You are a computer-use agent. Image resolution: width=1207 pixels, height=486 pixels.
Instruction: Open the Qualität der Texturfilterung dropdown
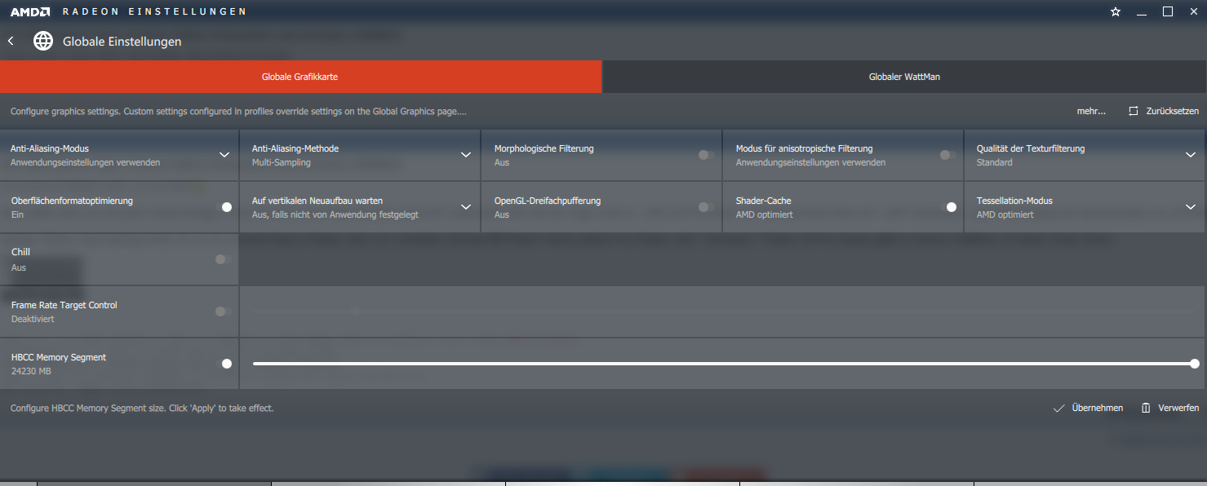(x=1191, y=155)
